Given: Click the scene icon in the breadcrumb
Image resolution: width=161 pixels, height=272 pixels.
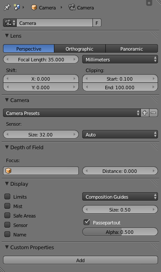Looking at the screenshot, I should pos(17,7).
